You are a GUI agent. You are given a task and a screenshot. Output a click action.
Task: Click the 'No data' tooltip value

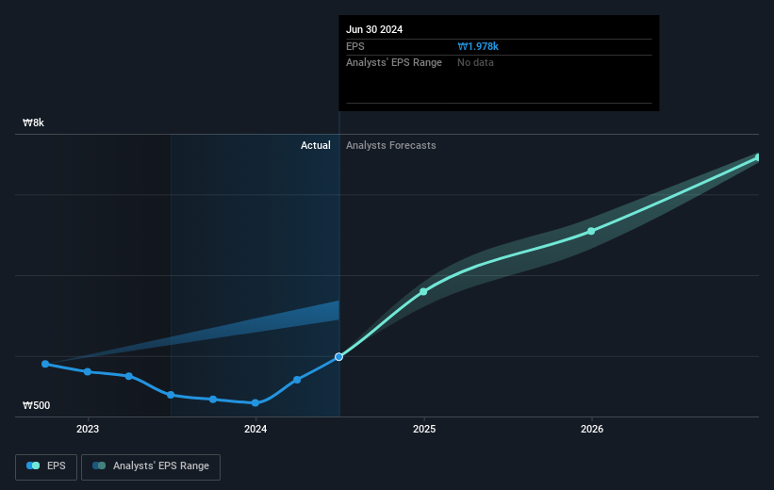click(475, 63)
